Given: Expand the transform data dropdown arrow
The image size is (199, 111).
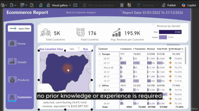Looking at the screenshot, I should tap(26, 5).
